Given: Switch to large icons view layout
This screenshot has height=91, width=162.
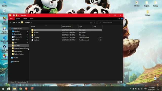Looking at the screenshot, I should pyautogui.click(x=121, y=82).
